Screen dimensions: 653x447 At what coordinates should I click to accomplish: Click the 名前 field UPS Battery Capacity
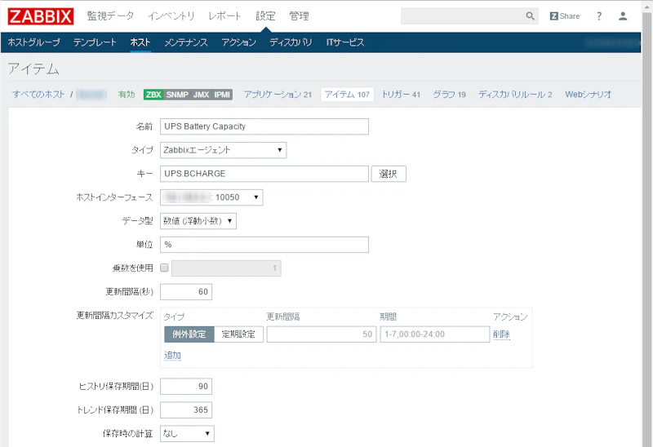(264, 126)
